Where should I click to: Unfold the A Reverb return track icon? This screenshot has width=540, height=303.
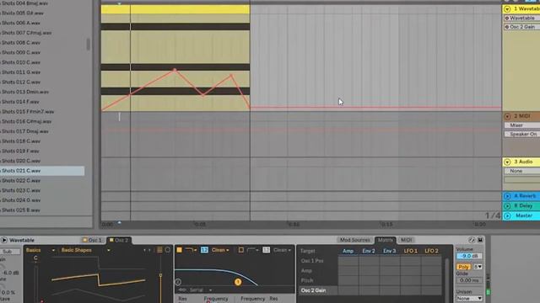507,196
